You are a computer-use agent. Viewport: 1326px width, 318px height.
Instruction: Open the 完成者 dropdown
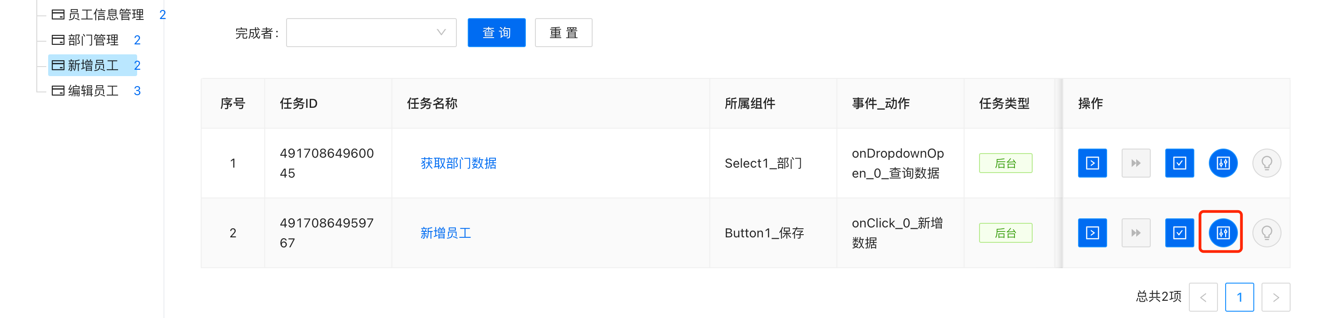tap(371, 33)
